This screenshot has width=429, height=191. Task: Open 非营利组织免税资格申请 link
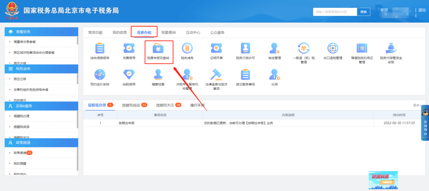point(31,90)
